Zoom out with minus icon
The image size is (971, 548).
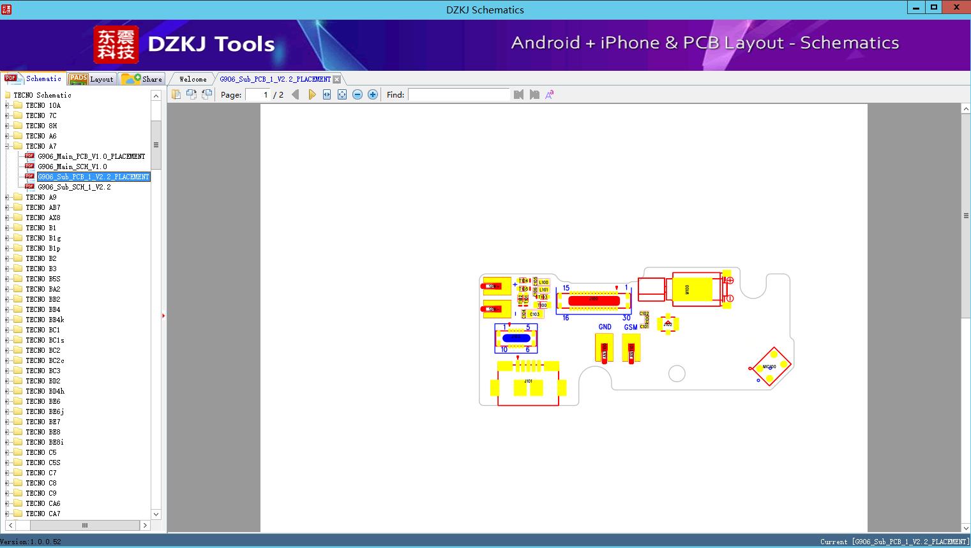(x=358, y=94)
